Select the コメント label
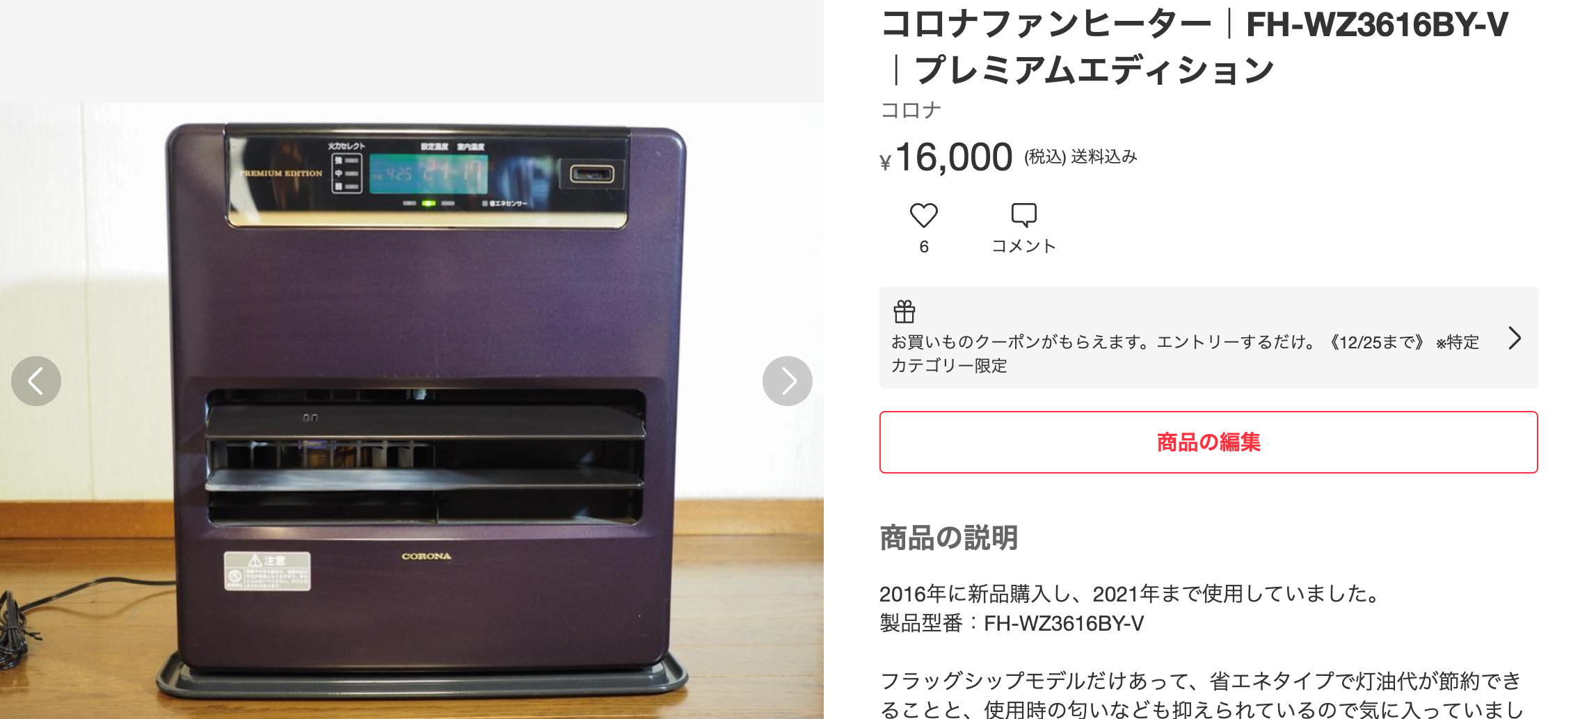This screenshot has height=719, width=1571. click(x=1023, y=246)
